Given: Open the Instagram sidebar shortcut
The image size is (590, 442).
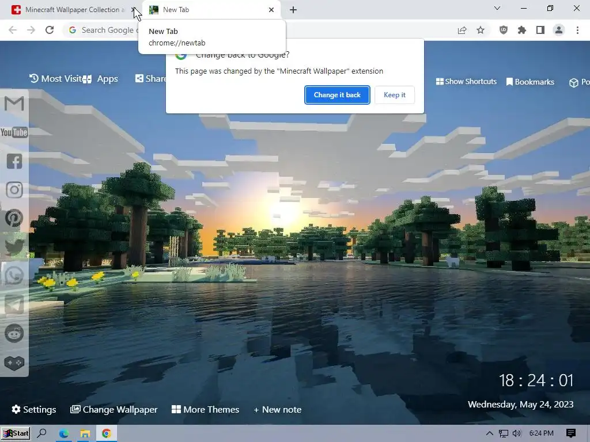Looking at the screenshot, I should pos(14,190).
